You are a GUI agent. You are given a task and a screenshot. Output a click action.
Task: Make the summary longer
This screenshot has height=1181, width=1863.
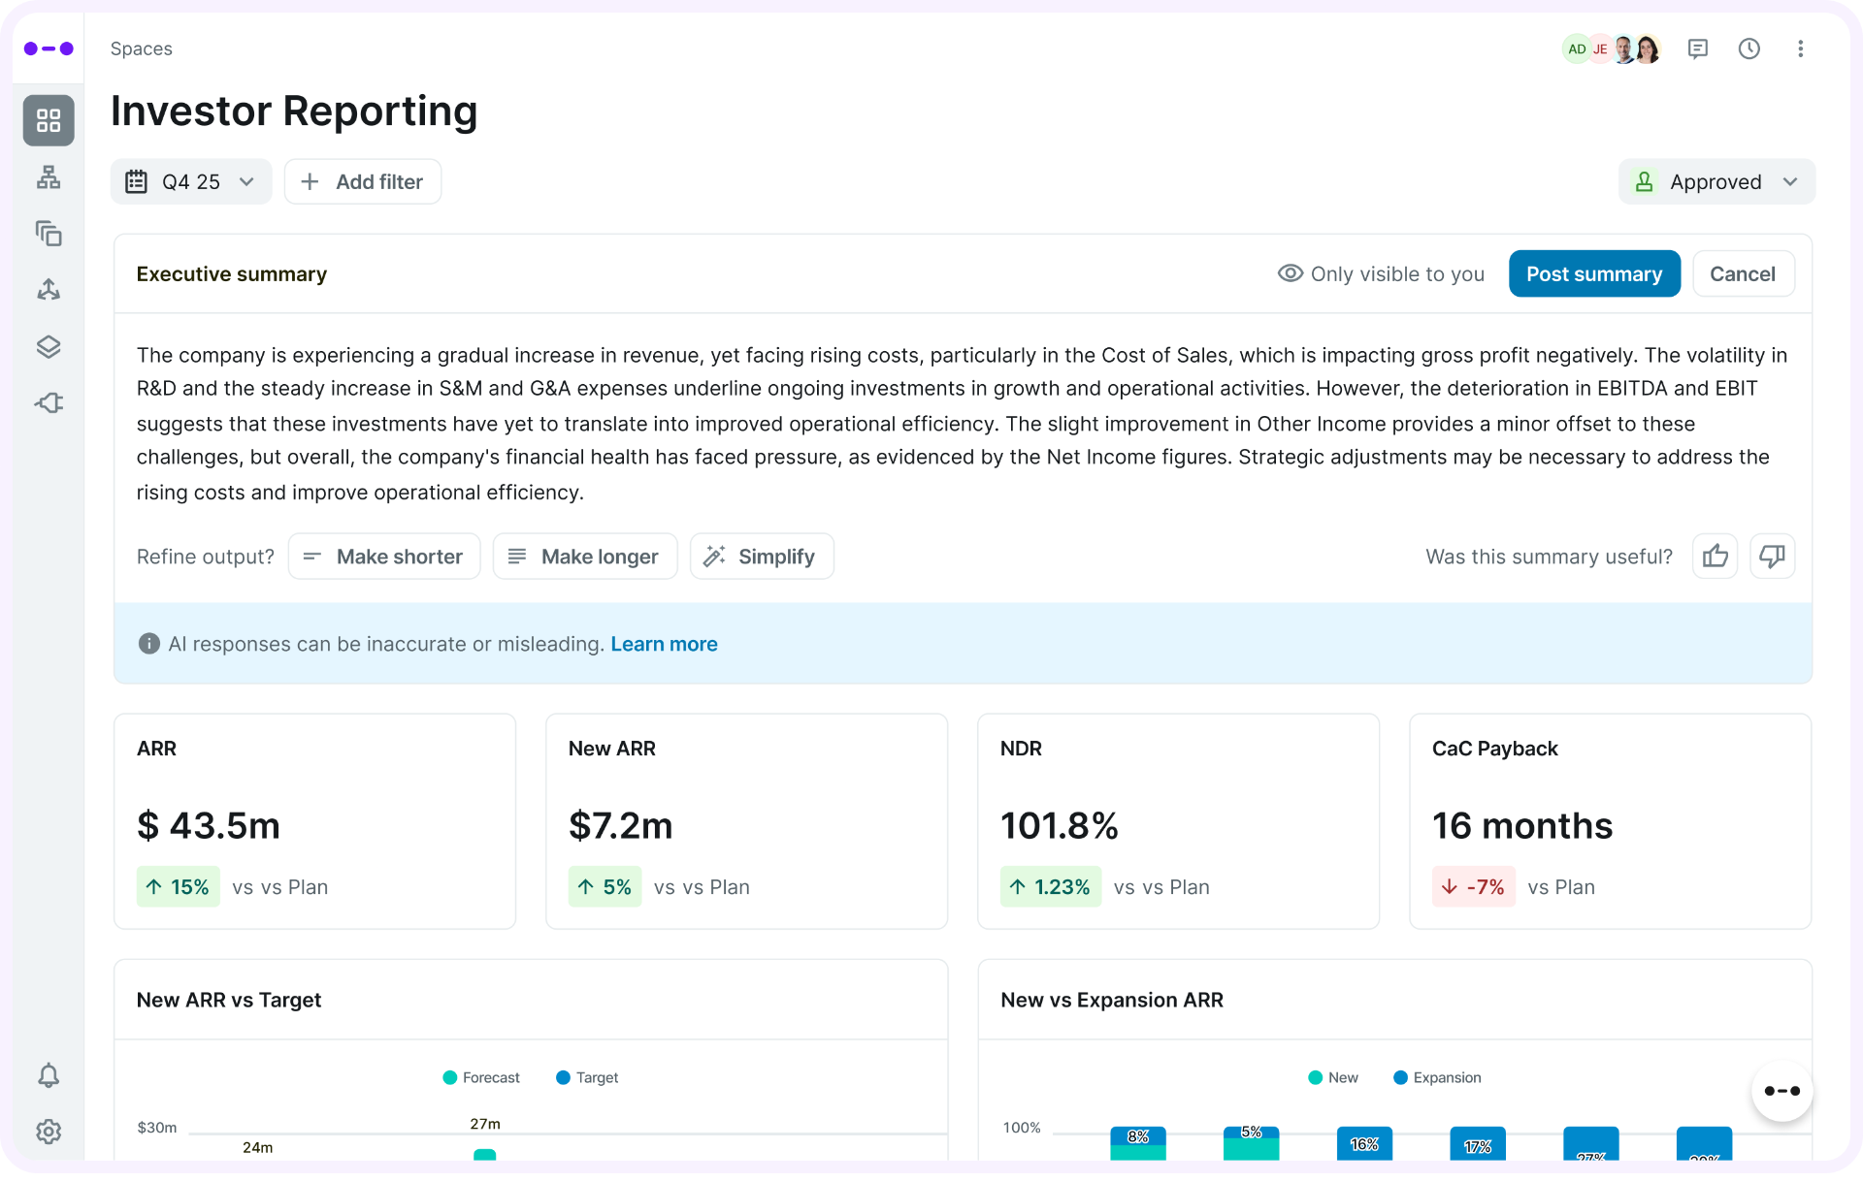pos(585,557)
